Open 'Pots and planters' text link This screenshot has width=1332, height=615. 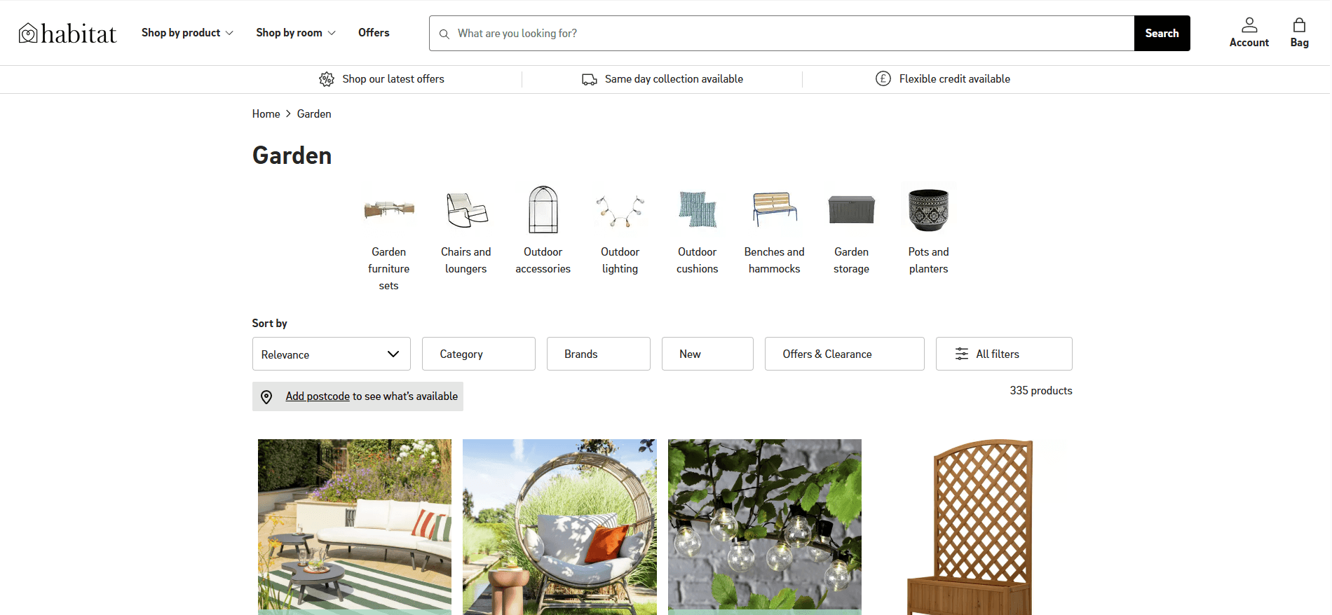click(x=929, y=261)
